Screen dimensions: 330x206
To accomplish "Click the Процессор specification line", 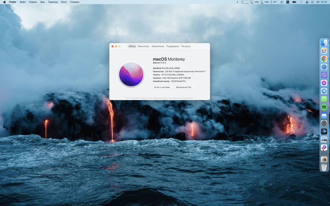I will 179,71.
